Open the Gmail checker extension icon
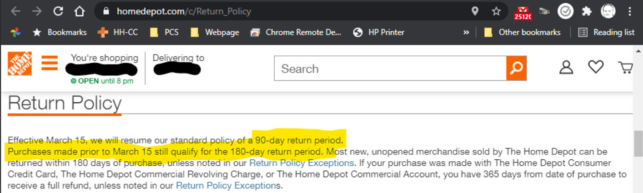The height and width of the screenshot is (193, 643). point(522,12)
